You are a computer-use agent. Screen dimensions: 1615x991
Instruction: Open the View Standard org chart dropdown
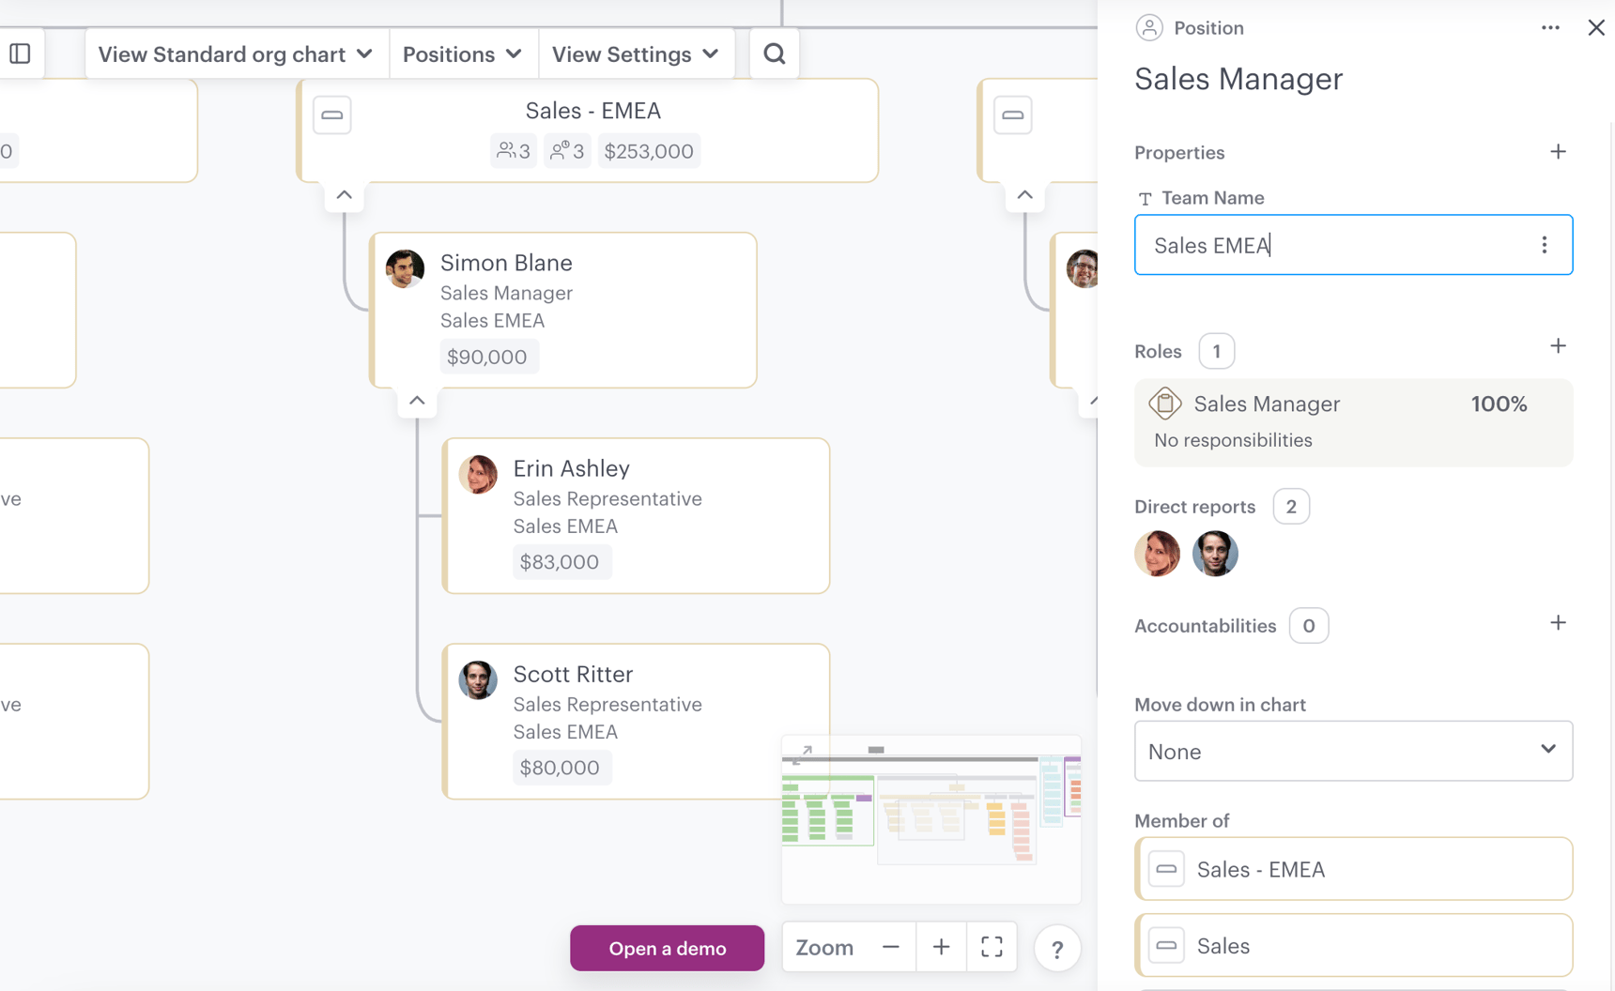coord(236,54)
